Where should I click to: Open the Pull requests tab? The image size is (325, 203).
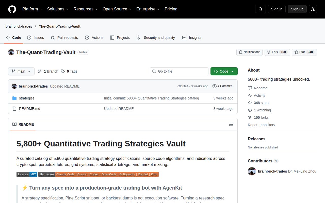64,38
